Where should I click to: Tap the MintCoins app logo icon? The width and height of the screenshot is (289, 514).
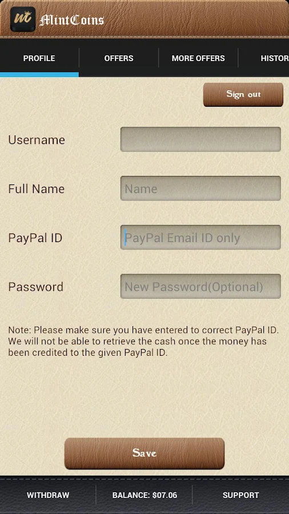tap(23, 19)
